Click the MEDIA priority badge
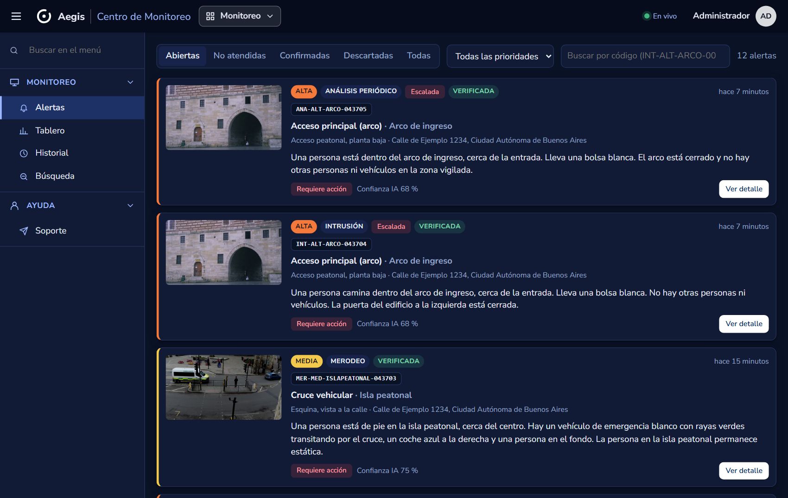 pos(306,361)
